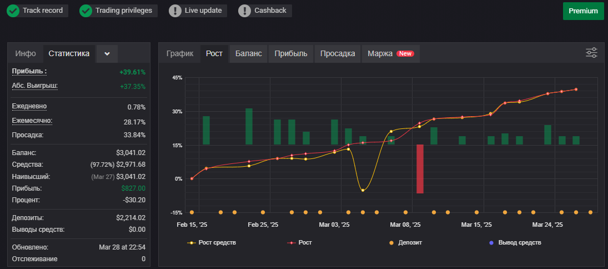Toggle Депозит series in legend
The width and height of the screenshot is (608, 269).
click(405, 243)
